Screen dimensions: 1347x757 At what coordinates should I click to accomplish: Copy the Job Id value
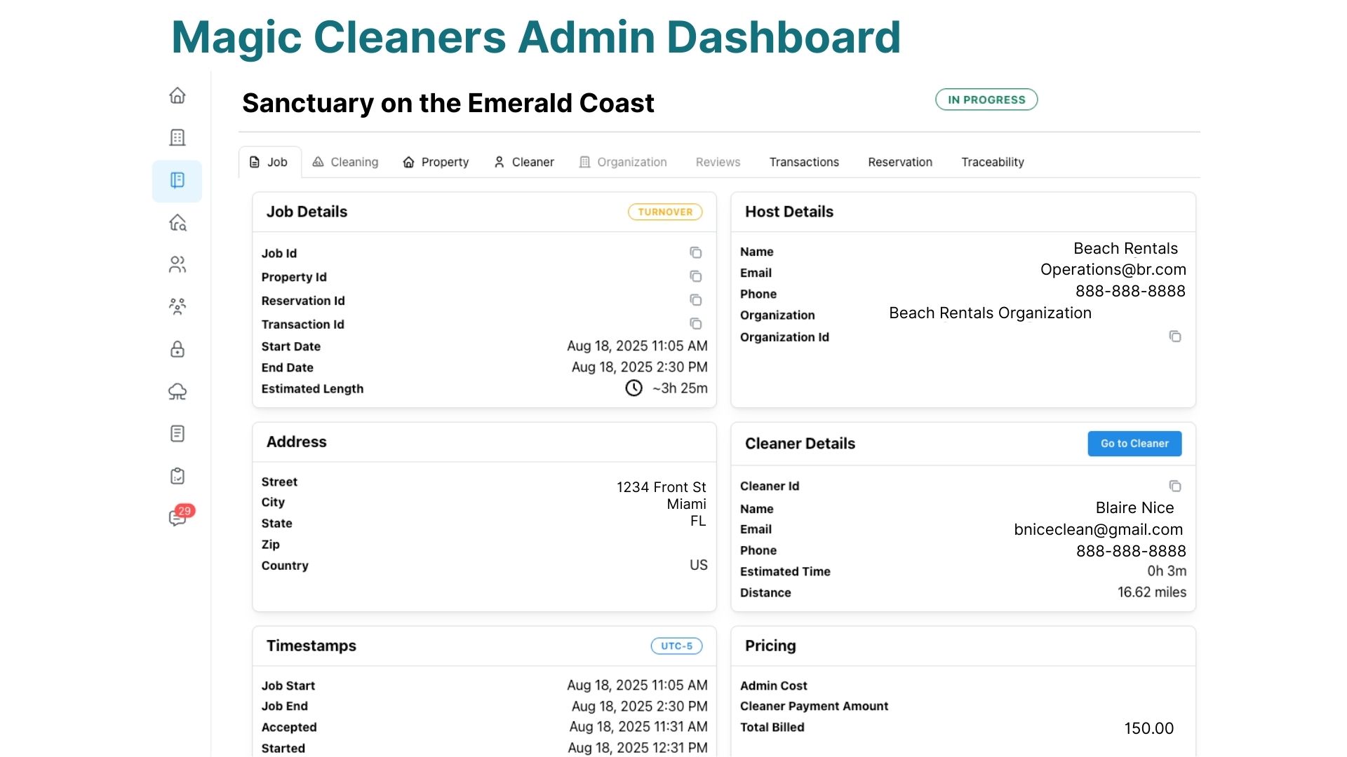[x=695, y=252]
